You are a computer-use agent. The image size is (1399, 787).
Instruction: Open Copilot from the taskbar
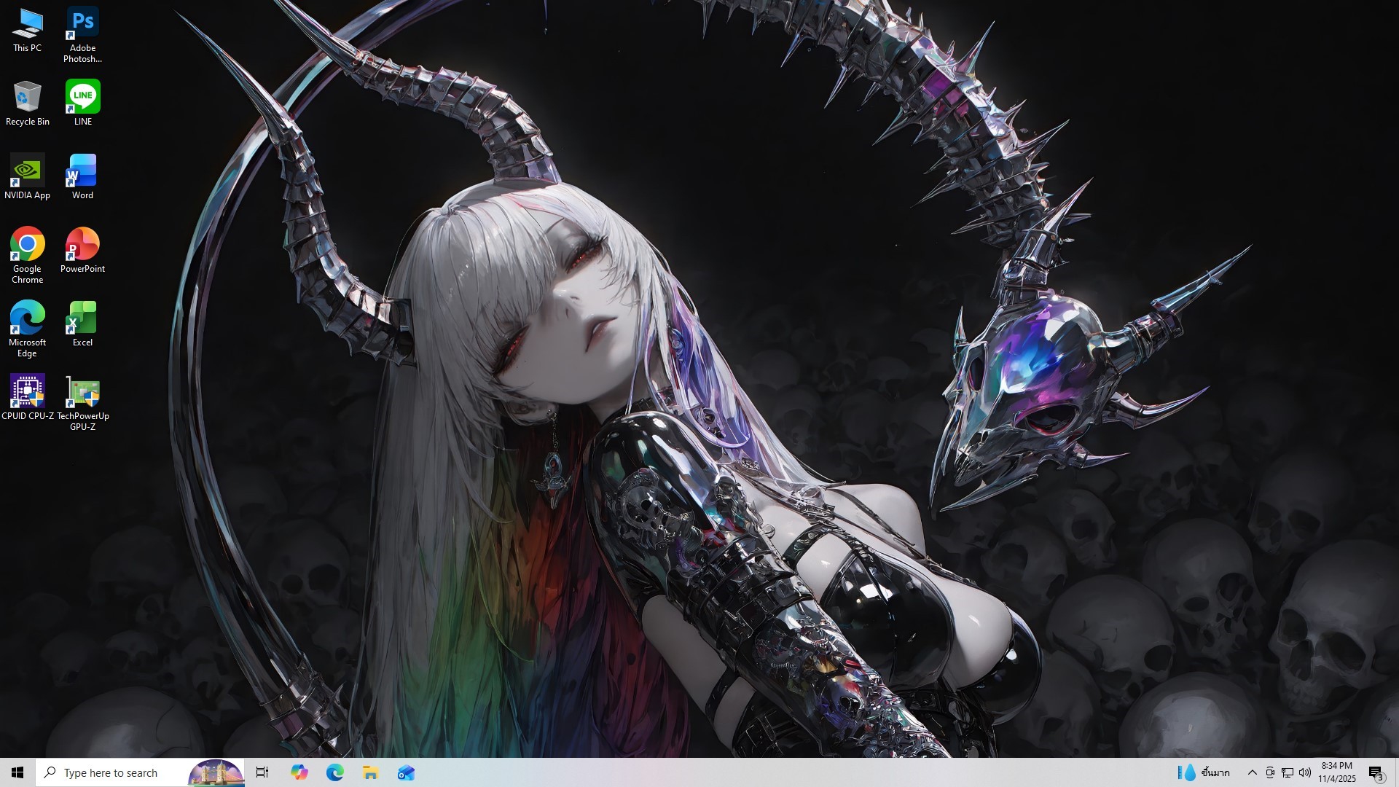pyautogui.click(x=299, y=772)
